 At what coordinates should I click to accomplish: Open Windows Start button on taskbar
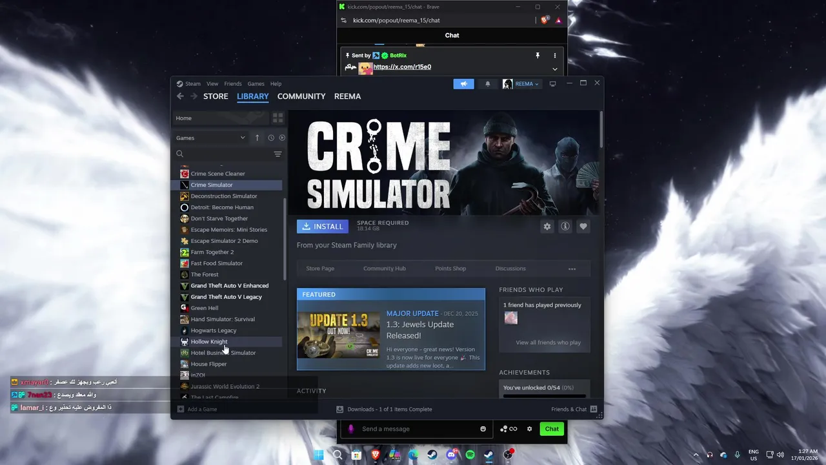318,455
